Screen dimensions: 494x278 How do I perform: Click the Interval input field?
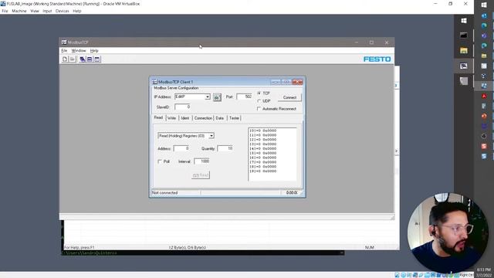pyautogui.click(x=201, y=161)
